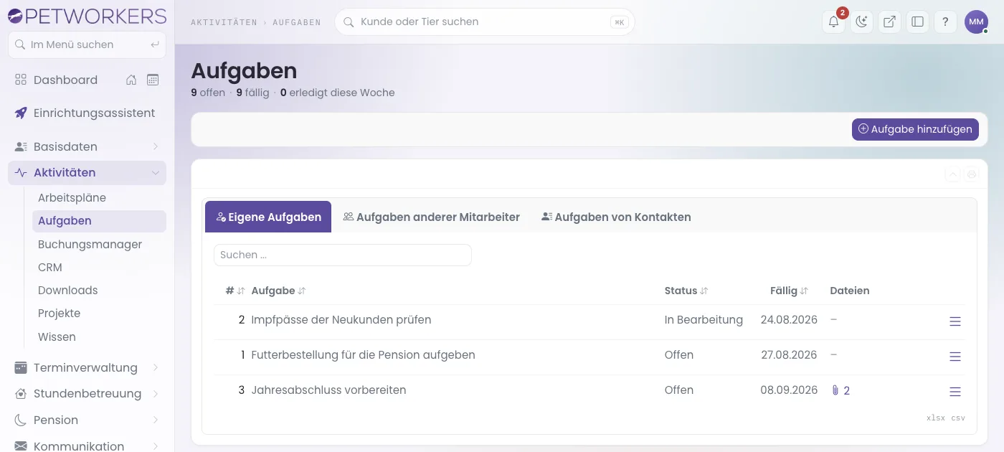Switch to Aufgaben anderer Mitarbeiter tab
The width and height of the screenshot is (1004, 452).
click(431, 217)
